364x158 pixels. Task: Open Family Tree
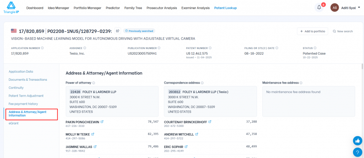point(133,8)
